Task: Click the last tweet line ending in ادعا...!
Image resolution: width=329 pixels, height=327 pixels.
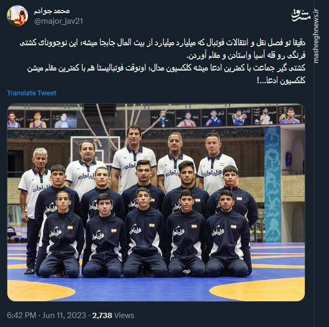Action: point(281,81)
